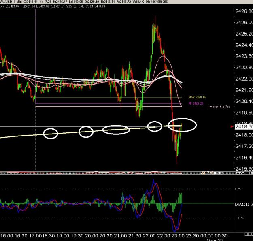Click the bar close C:2421.84 readout

point(13,6)
